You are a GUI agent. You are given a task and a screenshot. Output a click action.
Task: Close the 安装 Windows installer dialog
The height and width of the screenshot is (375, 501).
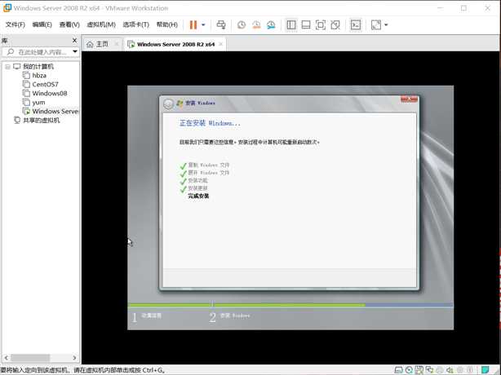click(409, 99)
